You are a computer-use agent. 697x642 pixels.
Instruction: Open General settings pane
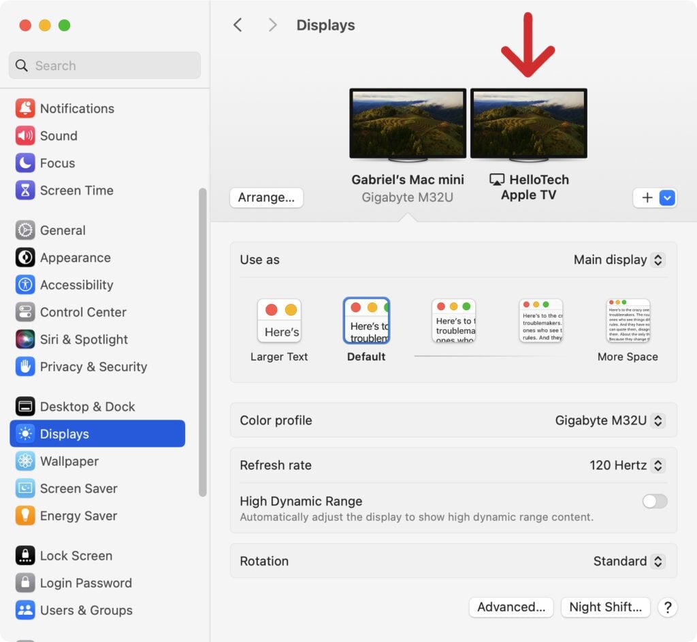(97, 230)
